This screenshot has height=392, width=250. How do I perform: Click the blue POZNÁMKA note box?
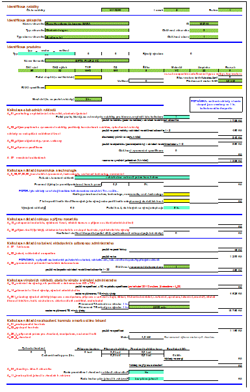[x=216, y=105]
